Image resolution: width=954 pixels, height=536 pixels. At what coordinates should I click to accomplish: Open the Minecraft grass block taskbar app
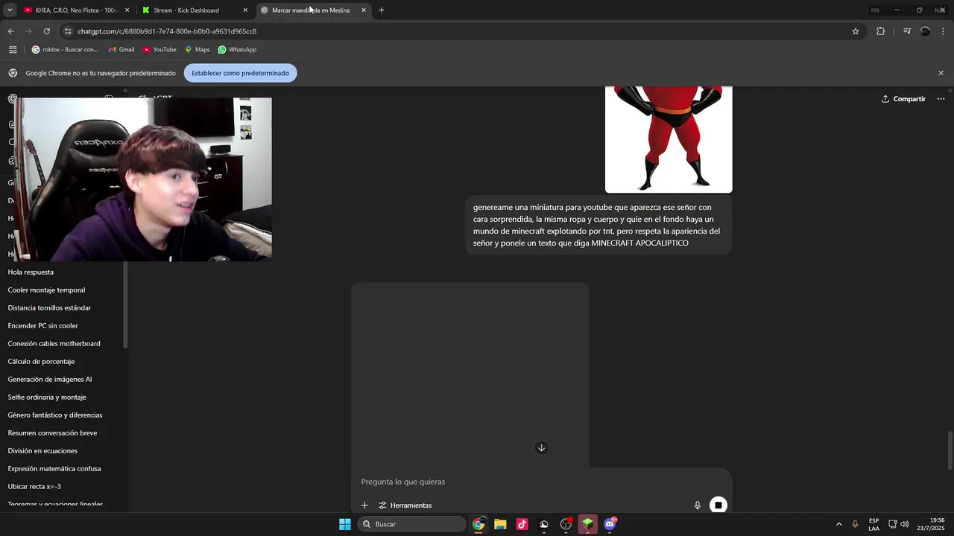click(x=588, y=524)
